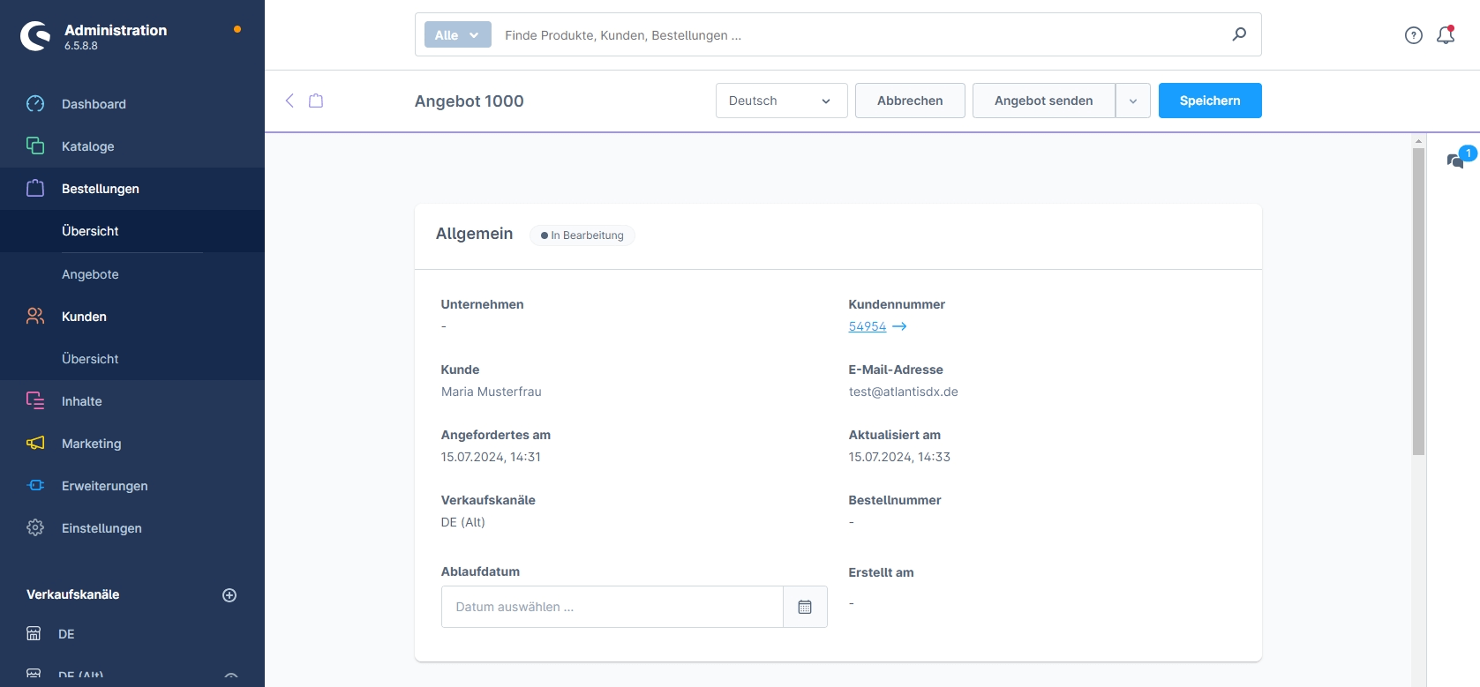The image size is (1480, 687).
Task: Click the Marketing megaphone icon
Action: (35, 443)
